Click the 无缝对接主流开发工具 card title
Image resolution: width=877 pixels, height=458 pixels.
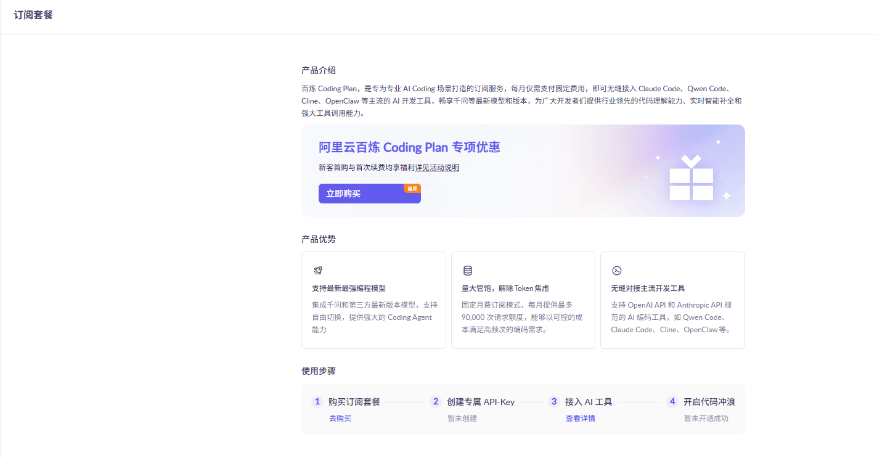[x=648, y=288]
